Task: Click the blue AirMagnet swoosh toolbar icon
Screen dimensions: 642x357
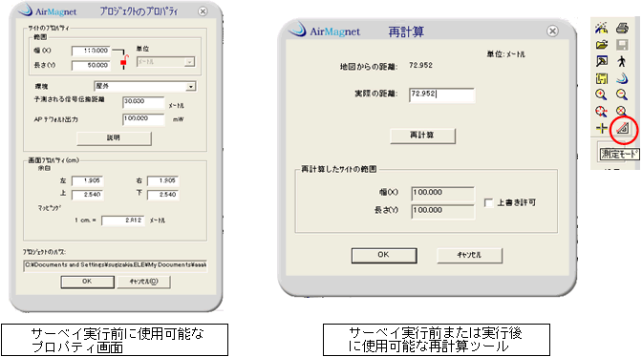Action: [x=622, y=78]
